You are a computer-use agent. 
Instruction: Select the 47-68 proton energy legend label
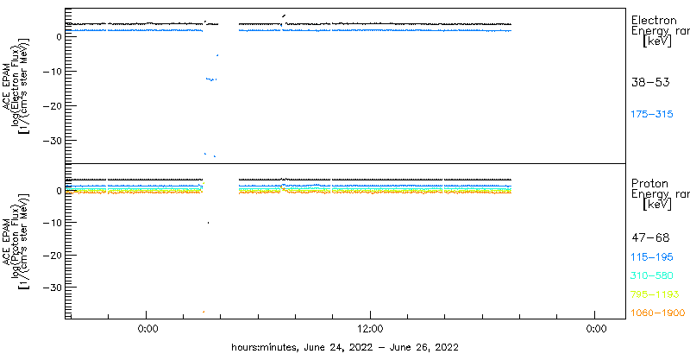[x=650, y=238]
